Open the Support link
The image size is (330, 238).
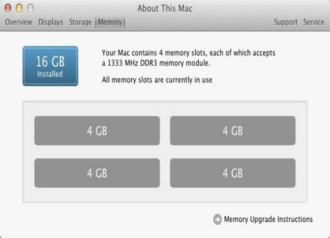pos(285,22)
